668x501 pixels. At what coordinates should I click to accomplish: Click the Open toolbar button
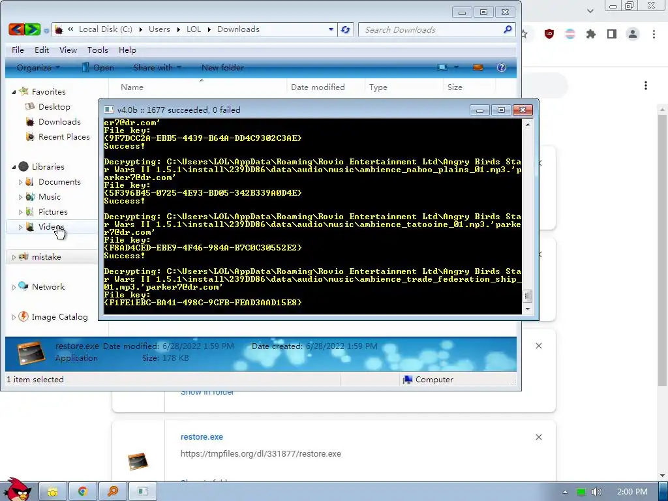click(x=98, y=67)
